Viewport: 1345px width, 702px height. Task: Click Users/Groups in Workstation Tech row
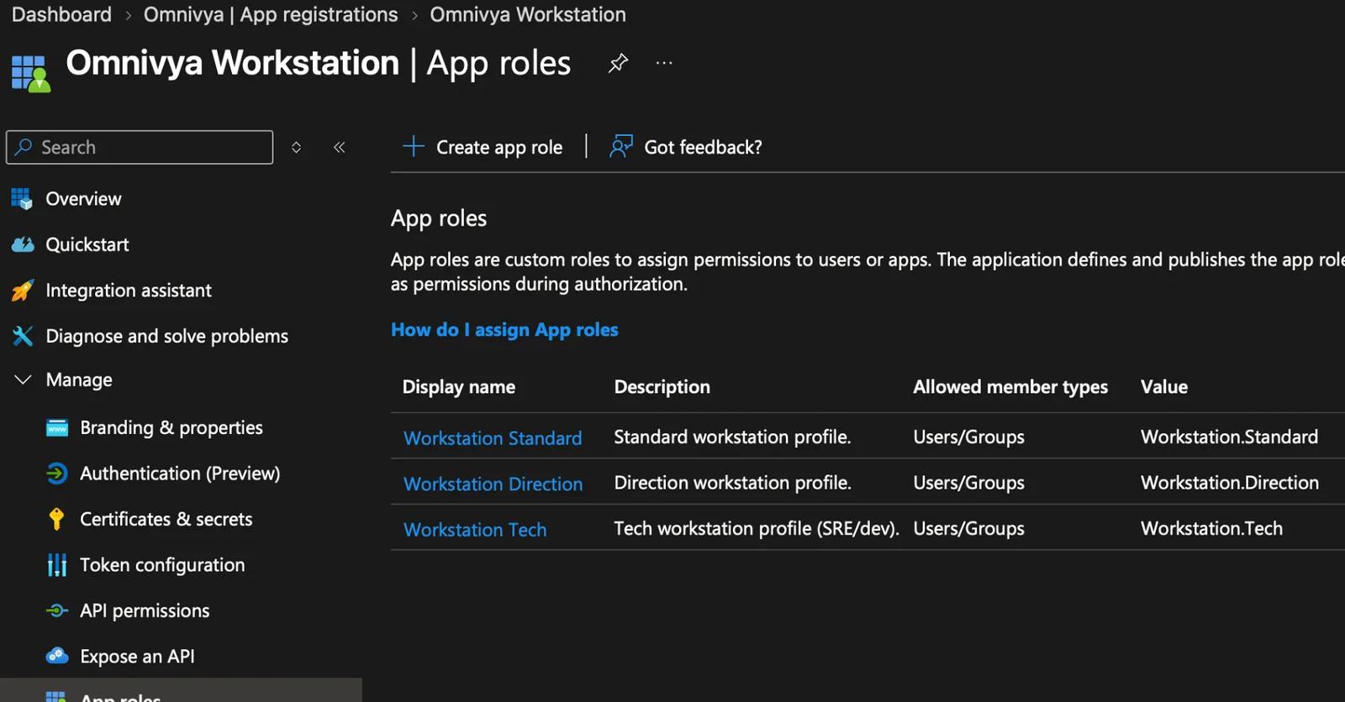click(x=968, y=528)
